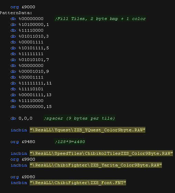
Task: Click the '%00001010,9' data line
Action: click(30, 71)
